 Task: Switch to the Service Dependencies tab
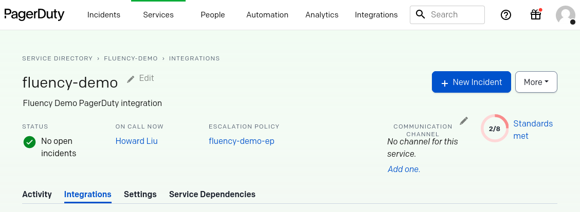[212, 194]
